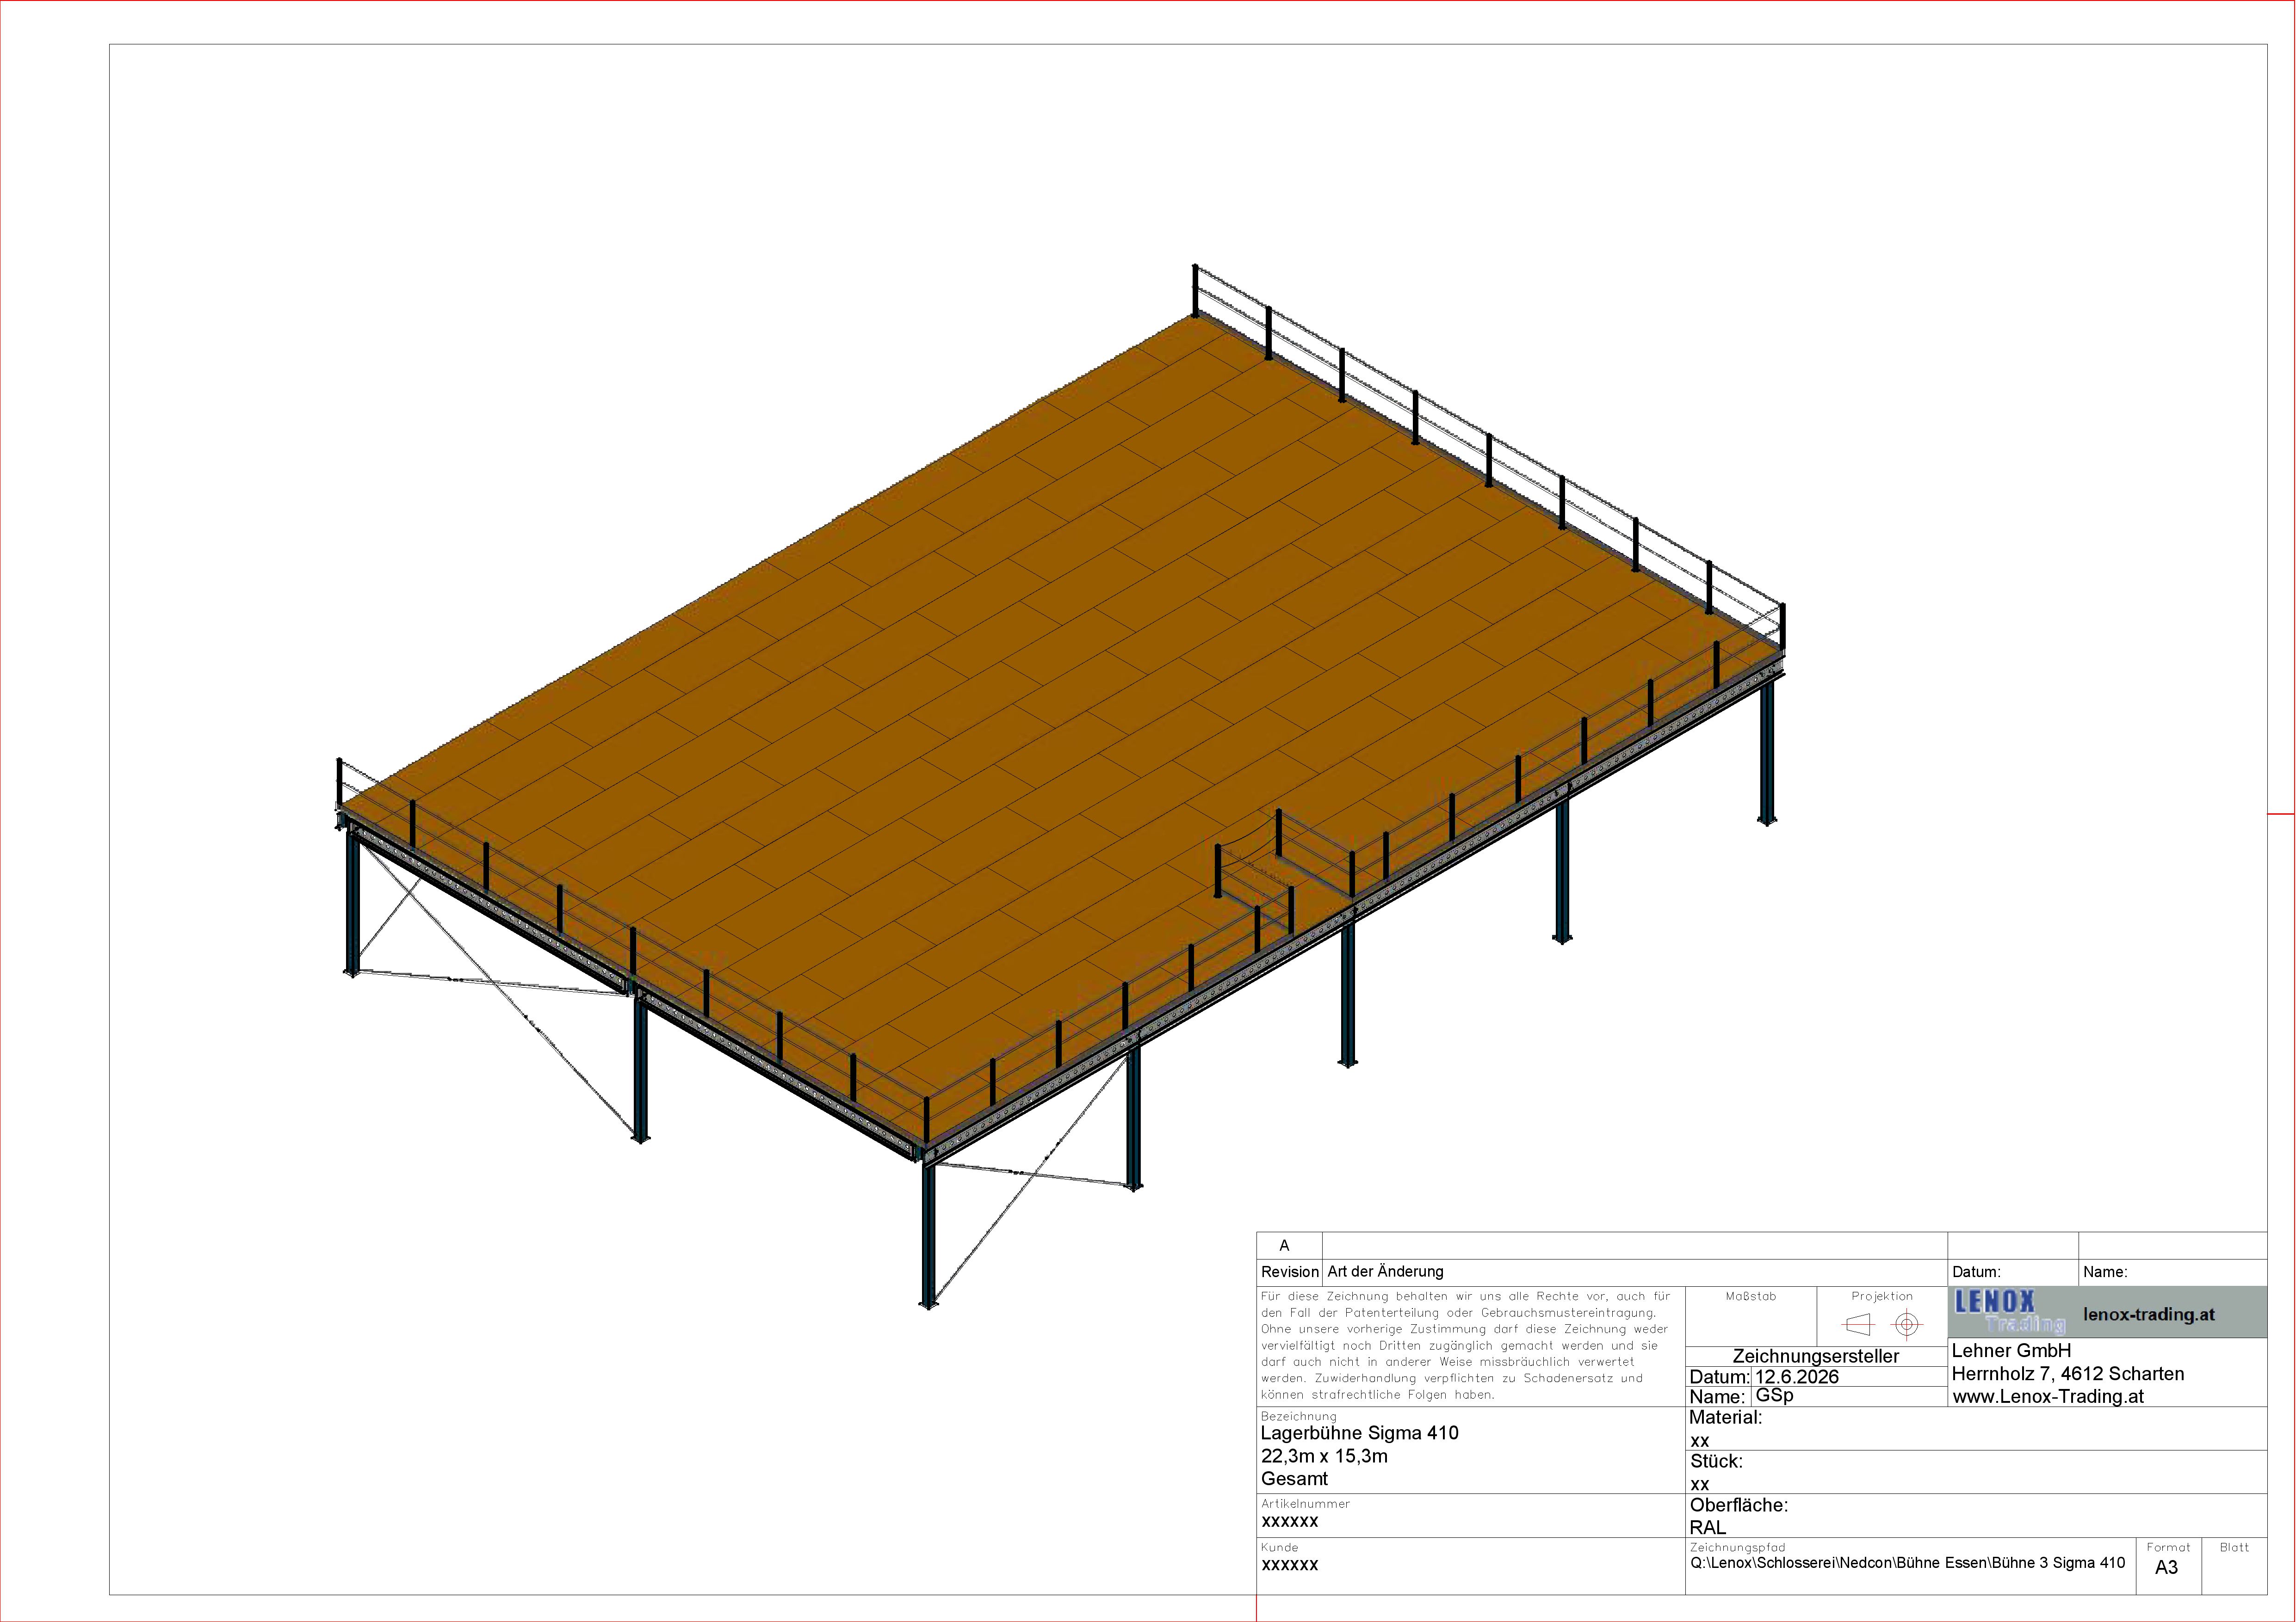Select 'xxxxxx' under Kunde
Screen dimensions: 2296x1622
[1289, 1565]
